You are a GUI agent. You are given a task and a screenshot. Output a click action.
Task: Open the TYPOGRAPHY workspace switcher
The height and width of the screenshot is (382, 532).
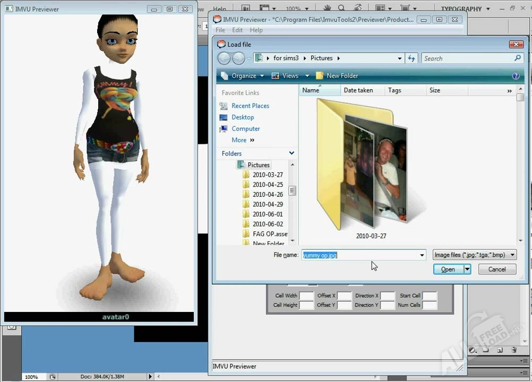coord(465,8)
